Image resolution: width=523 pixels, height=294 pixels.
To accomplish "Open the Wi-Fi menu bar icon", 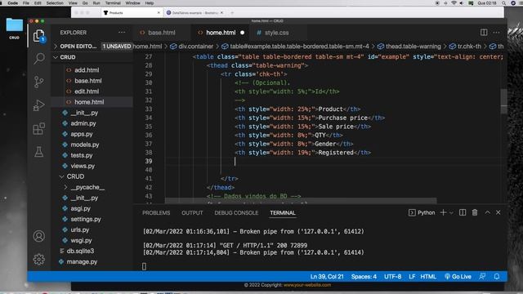I will [x=454, y=3].
